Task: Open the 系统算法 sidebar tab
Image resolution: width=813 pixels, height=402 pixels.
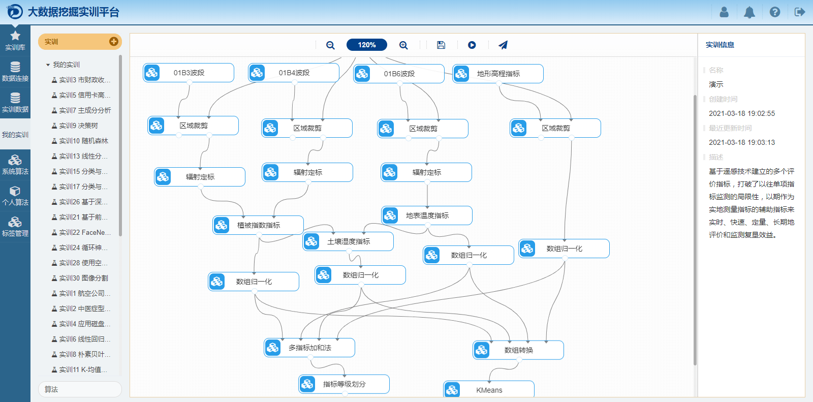Action: tap(15, 165)
